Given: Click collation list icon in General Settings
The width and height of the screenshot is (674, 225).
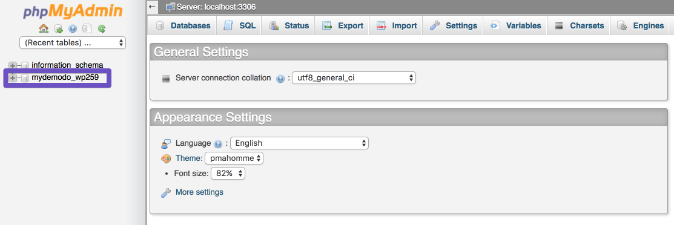Looking at the screenshot, I should (x=166, y=79).
